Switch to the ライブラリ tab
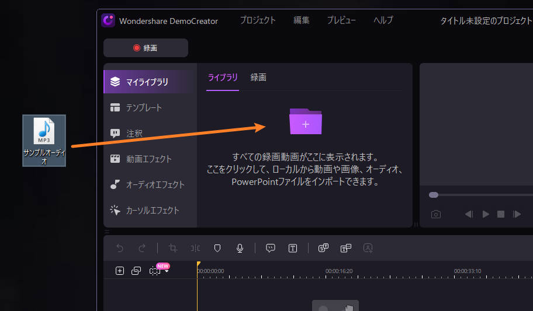This screenshot has height=311, width=533. [223, 78]
